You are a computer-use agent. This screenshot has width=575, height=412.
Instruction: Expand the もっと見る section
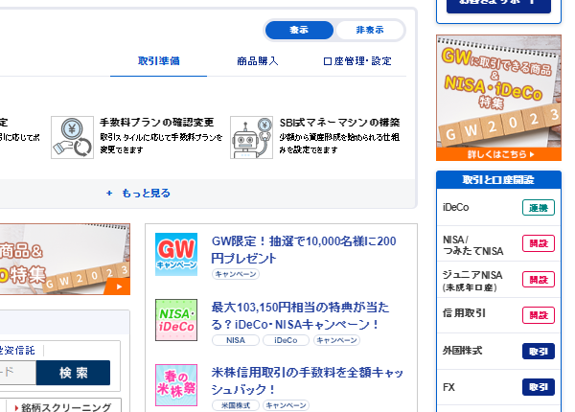click(138, 194)
